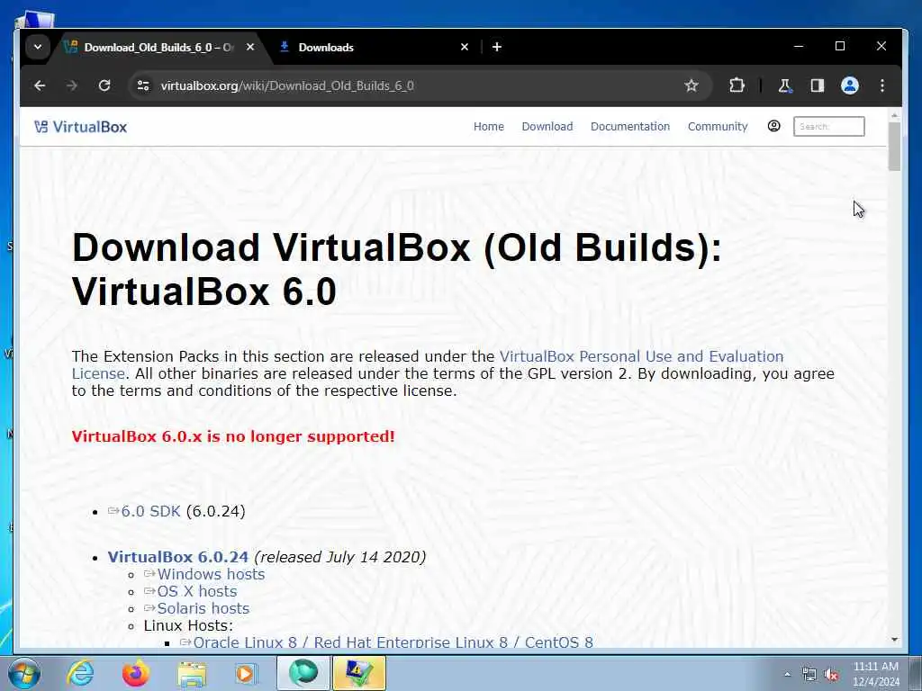The height and width of the screenshot is (691, 922).
Task: Open the Download navigation link
Action: (x=547, y=126)
